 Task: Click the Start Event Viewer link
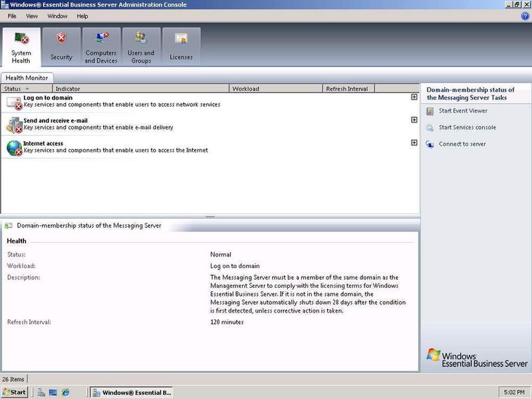point(463,110)
